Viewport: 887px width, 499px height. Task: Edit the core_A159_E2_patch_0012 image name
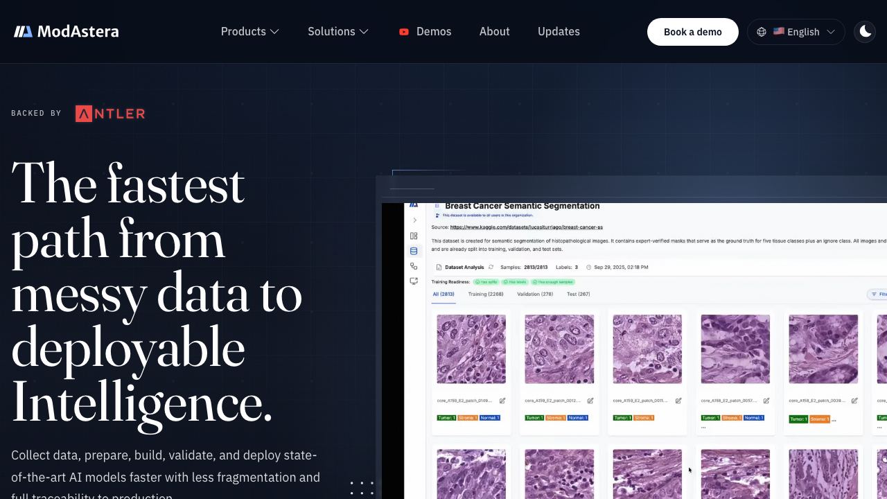590,401
